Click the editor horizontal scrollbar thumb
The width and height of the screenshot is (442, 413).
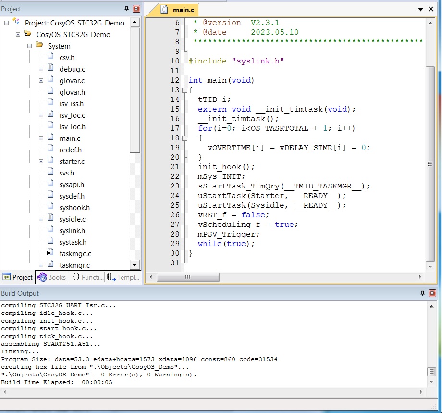[x=188, y=277]
